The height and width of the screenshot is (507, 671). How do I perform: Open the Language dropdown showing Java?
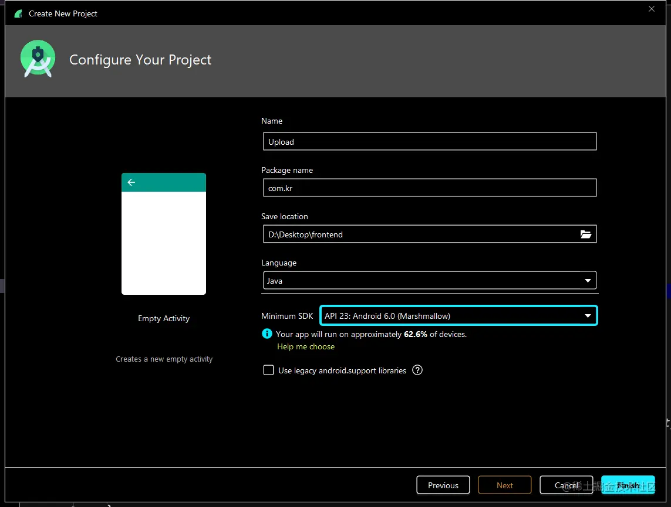[430, 281]
